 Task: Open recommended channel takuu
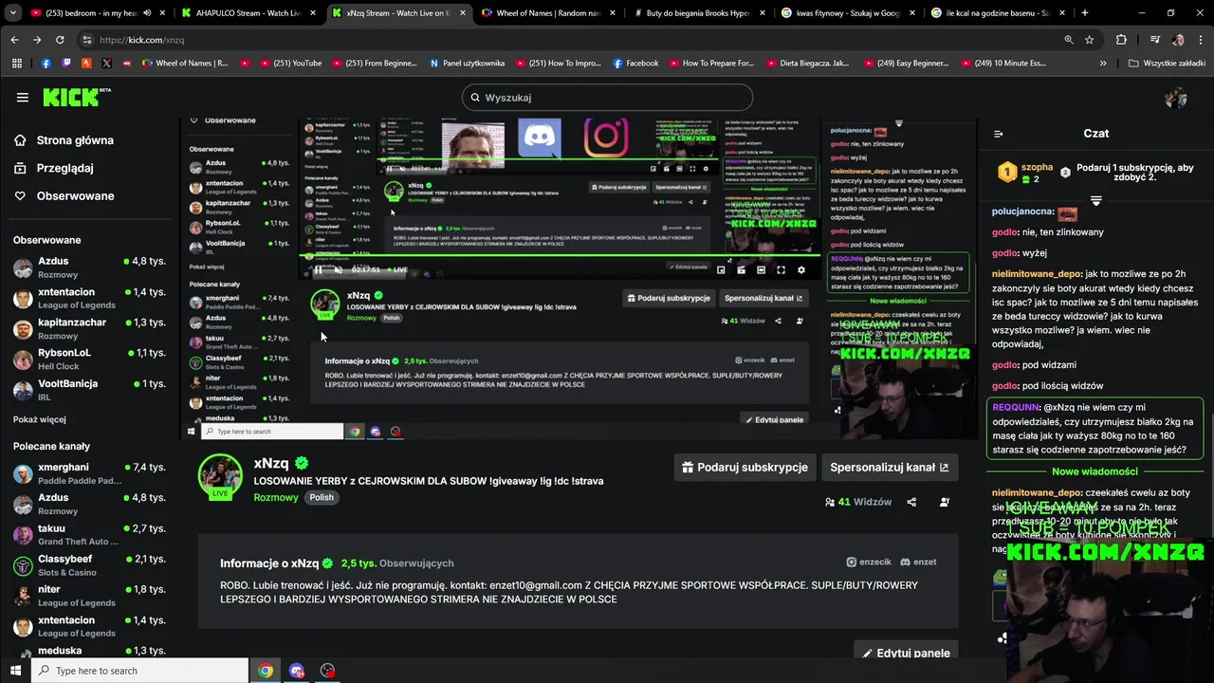(90, 534)
